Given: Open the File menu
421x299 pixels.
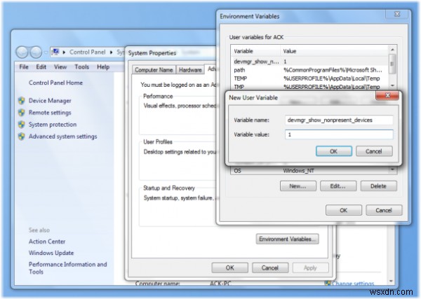Looking at the screenshot, I should 24,67.
